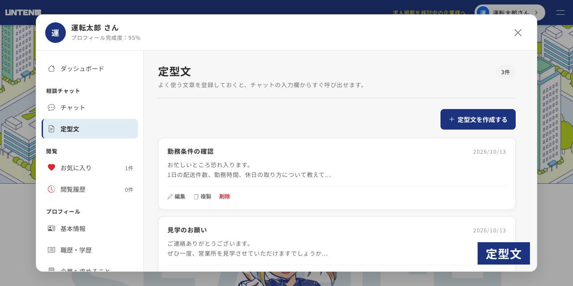Open the hamburger menu in the top bar
This screenshot has height=286, width=573.
560,13
